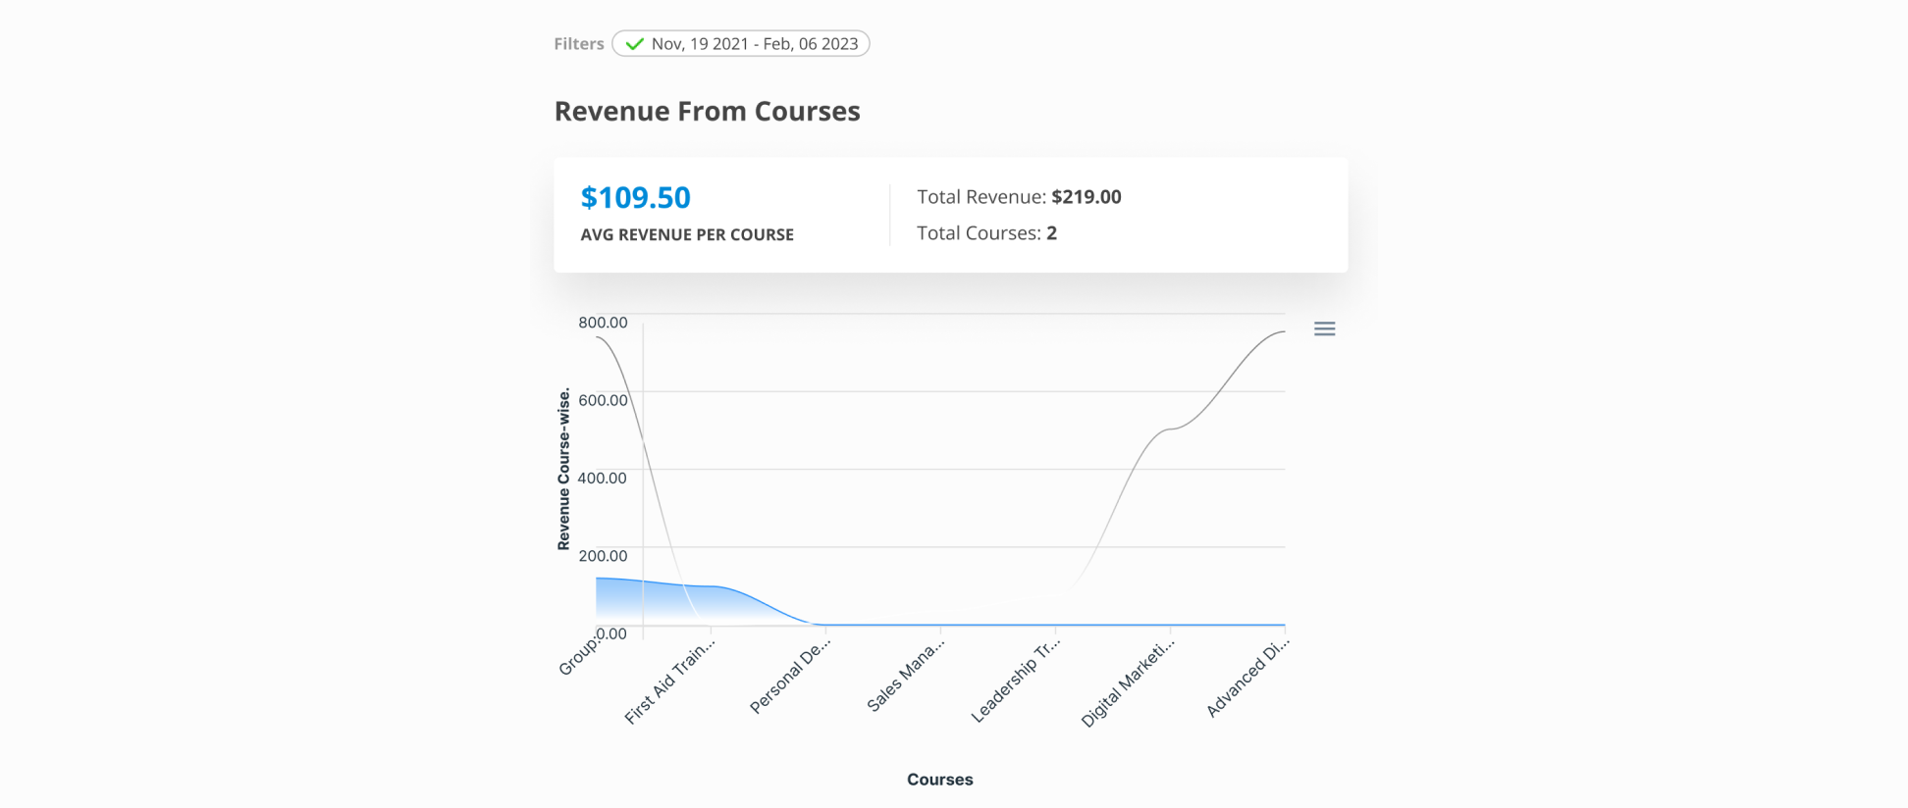Click the Courses x-axis title
Image resolution: width=1908 pixels, height=808 pixels.
939,780
